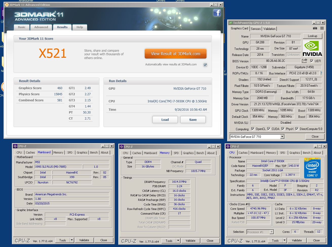The image size is (332, 247).
Task: Click the CPU name Intel Core i7-5930K in Run Details
Action: pyautogui.click(x=177, y=101)
